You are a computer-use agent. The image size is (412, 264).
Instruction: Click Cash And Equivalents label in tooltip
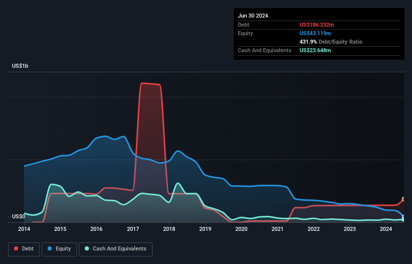click(x=264, y=50)
